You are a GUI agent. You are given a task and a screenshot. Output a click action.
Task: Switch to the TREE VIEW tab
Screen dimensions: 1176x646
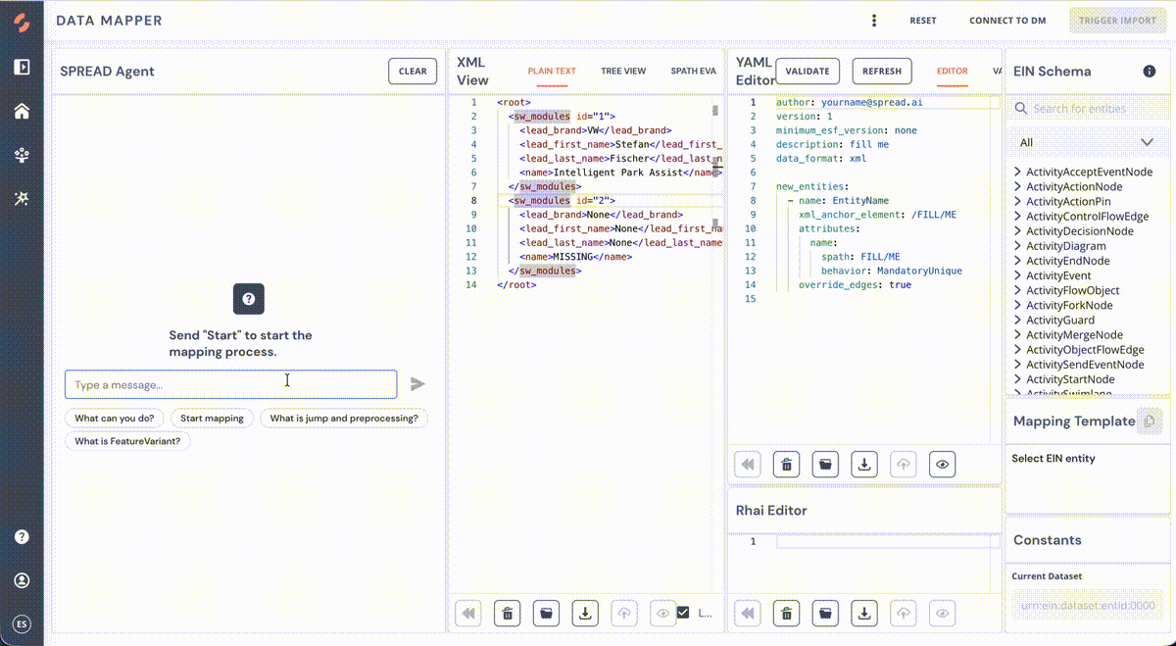tap(623, 72)
